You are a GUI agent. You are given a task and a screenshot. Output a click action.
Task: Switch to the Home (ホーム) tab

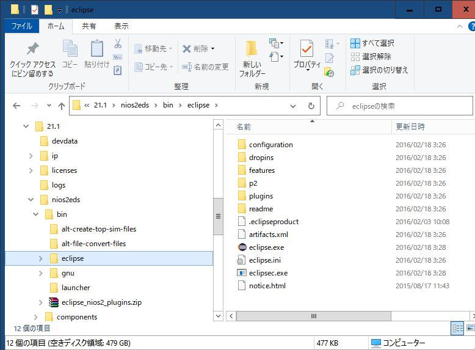pos(56,26)
